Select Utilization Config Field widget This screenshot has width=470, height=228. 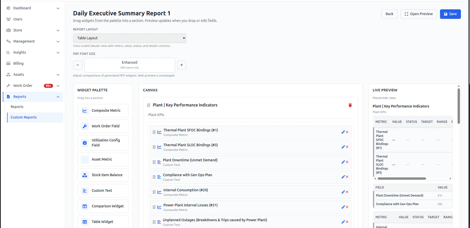[103, 143]
